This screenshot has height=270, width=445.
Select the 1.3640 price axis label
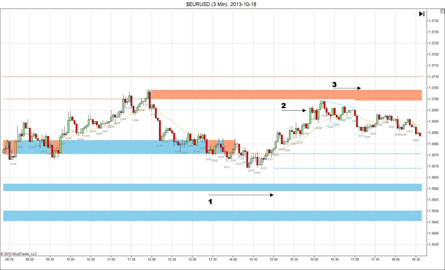(434, 233)
